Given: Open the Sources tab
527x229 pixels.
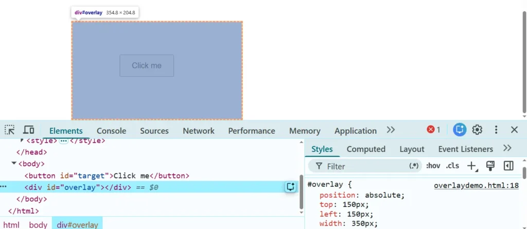Looking at the screenshot, I should (154, 131).
